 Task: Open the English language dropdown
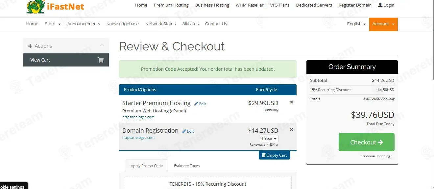(x=356, y=24)
